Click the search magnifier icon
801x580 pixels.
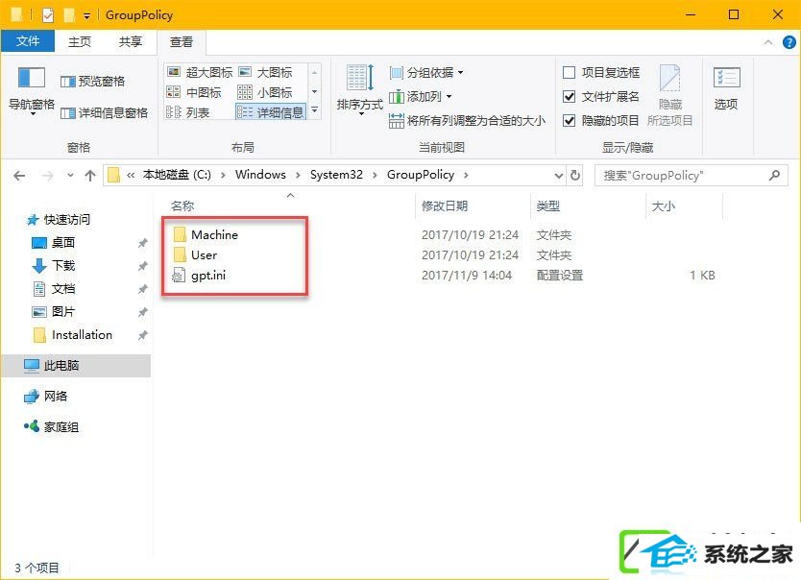[774, 175]
